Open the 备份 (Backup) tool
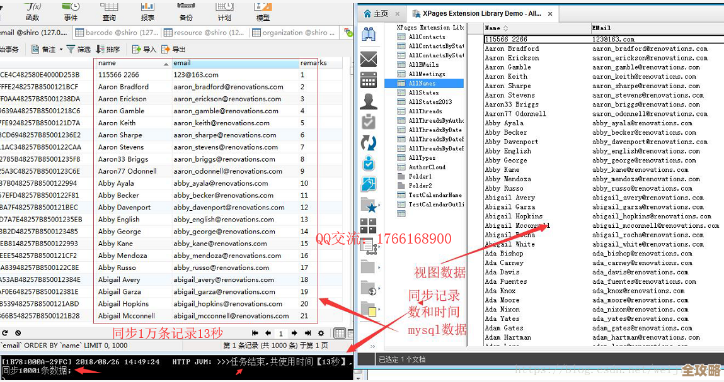This screenshot has width=724, height=382. [186, 10]
